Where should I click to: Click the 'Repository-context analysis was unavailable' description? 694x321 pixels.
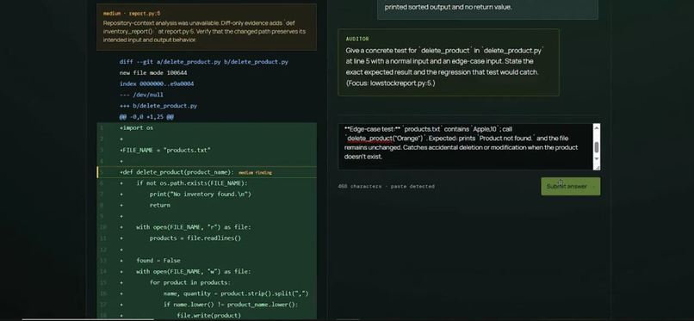(x=204, y=31)
